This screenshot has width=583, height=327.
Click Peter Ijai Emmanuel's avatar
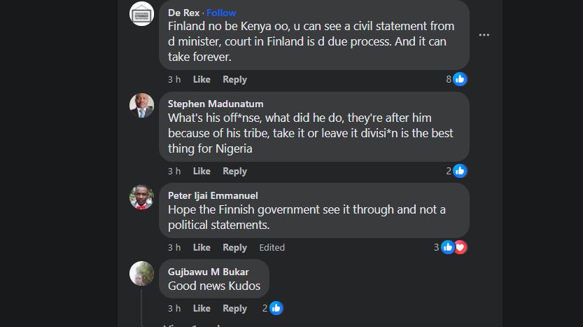point(142,197)
